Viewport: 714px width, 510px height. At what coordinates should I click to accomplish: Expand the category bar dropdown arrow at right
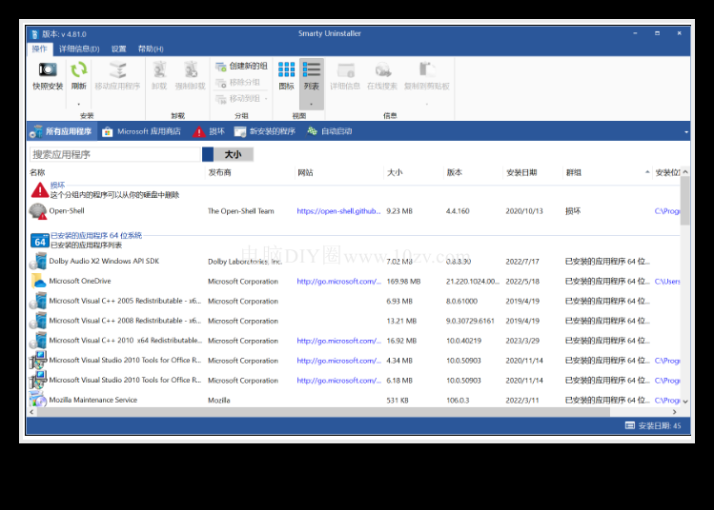pos(685,132)
